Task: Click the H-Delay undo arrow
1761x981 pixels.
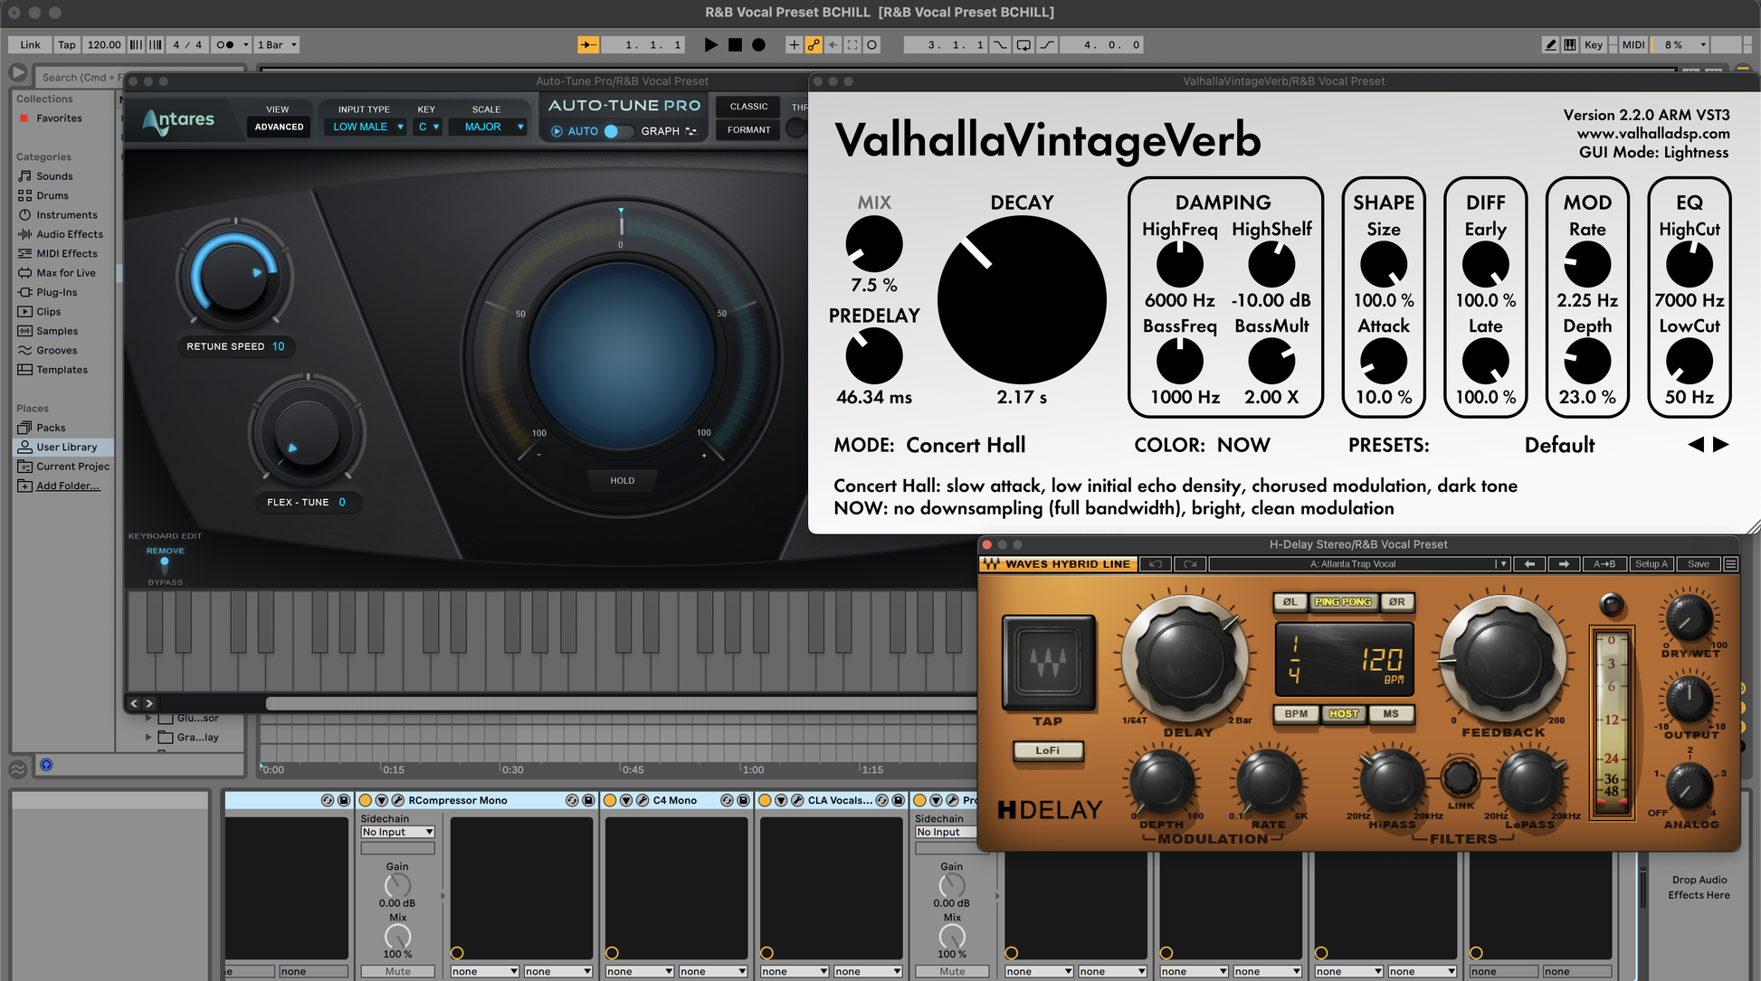Action: tap(1156, 564)
